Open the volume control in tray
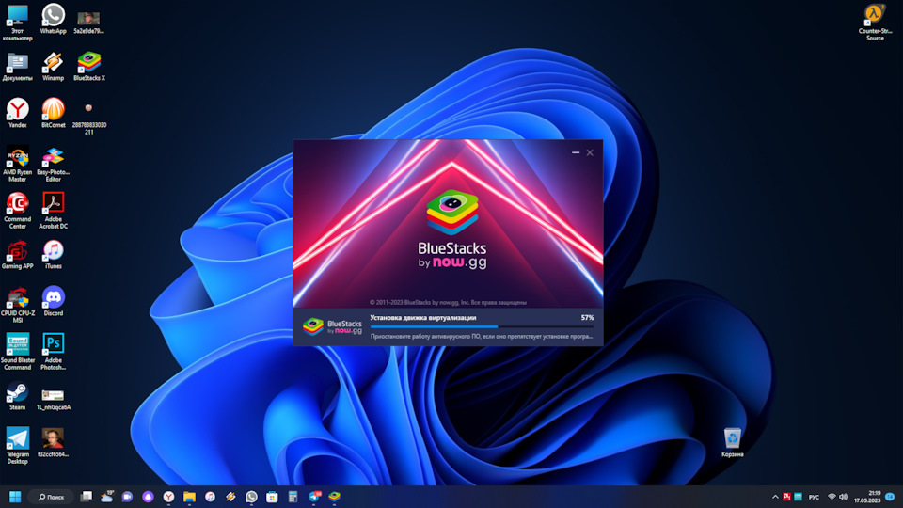Image resolution: width=903 pixels, height=508 pixels. click(843, 497)
